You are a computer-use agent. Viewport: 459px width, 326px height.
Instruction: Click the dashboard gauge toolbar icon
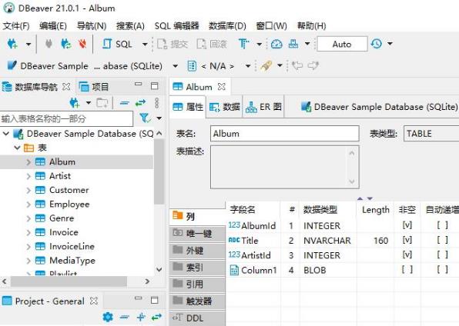276,44
